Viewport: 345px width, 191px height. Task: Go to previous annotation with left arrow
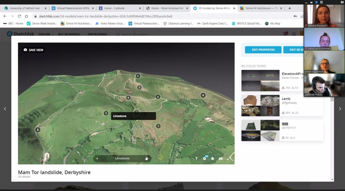pyautogui.click(x=97, y=158)
